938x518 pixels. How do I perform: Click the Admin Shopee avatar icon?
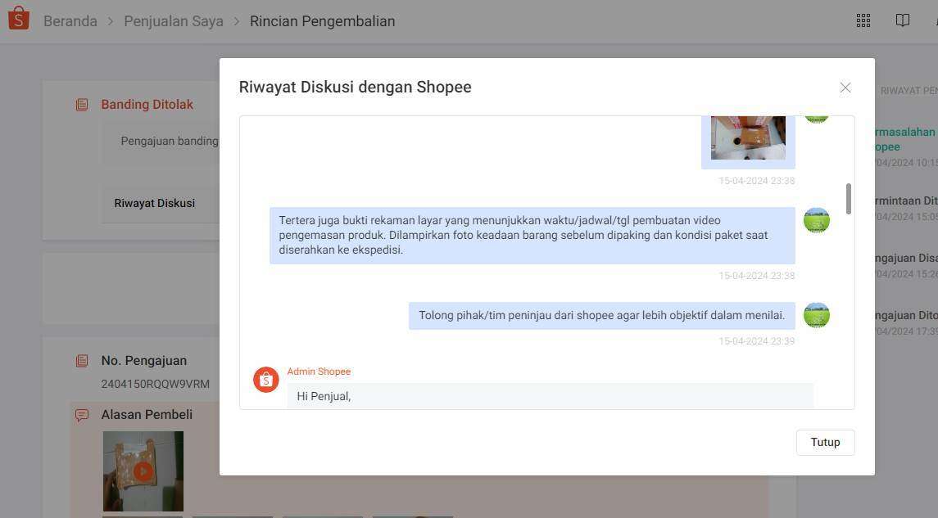pyautogui.click(x=266, y=380)
